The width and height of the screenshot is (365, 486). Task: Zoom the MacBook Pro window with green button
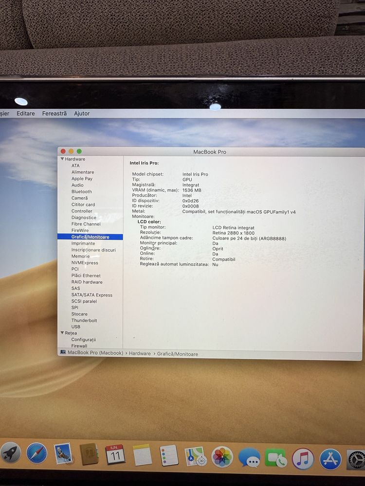79,151
